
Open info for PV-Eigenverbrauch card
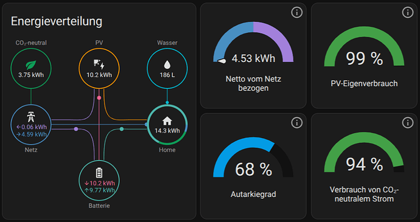pos(408,12)
